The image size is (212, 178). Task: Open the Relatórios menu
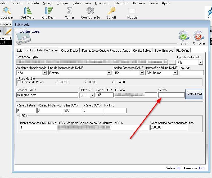(x=121, y=3)
